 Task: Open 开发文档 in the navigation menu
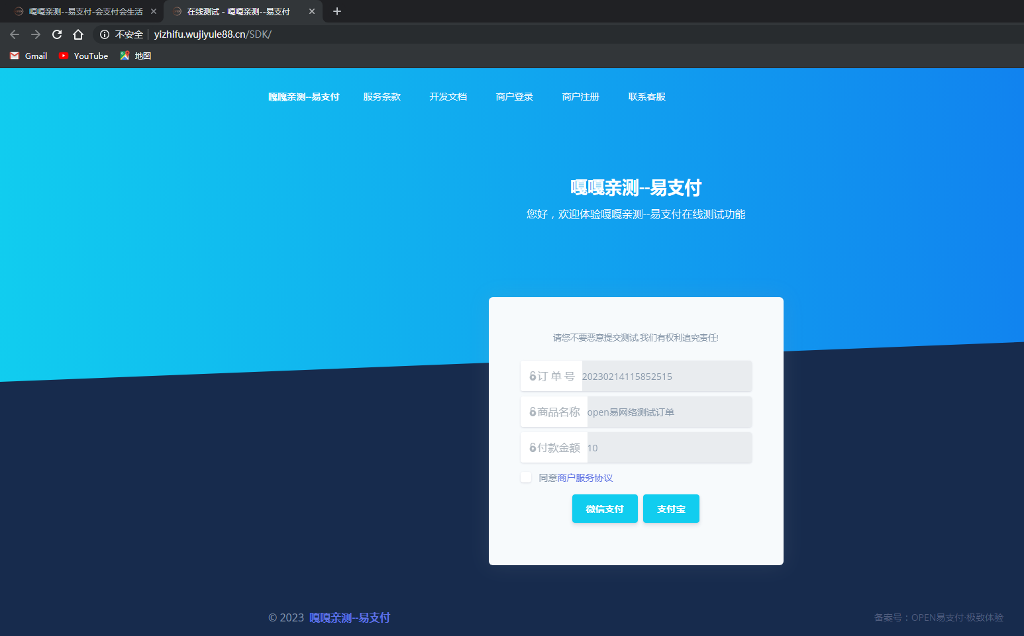(448, 97)
